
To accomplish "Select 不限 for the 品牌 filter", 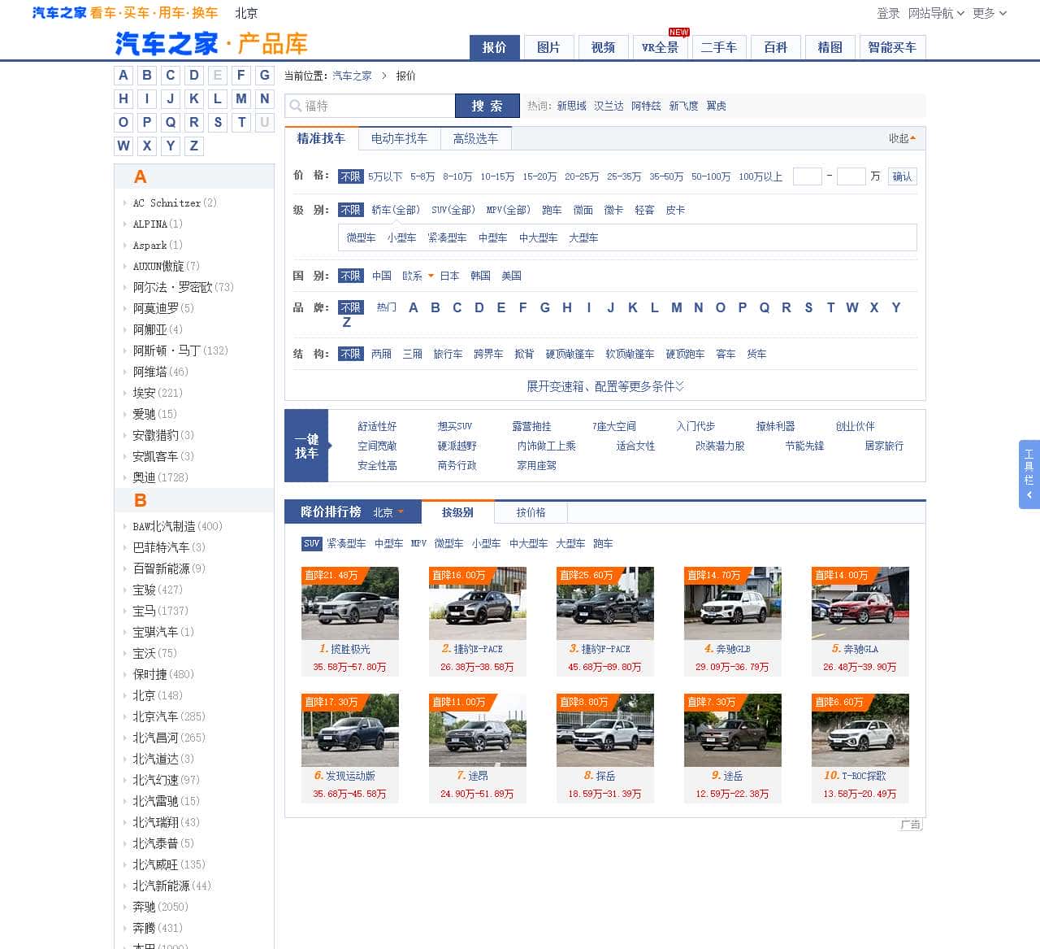I will coord(351,307).
